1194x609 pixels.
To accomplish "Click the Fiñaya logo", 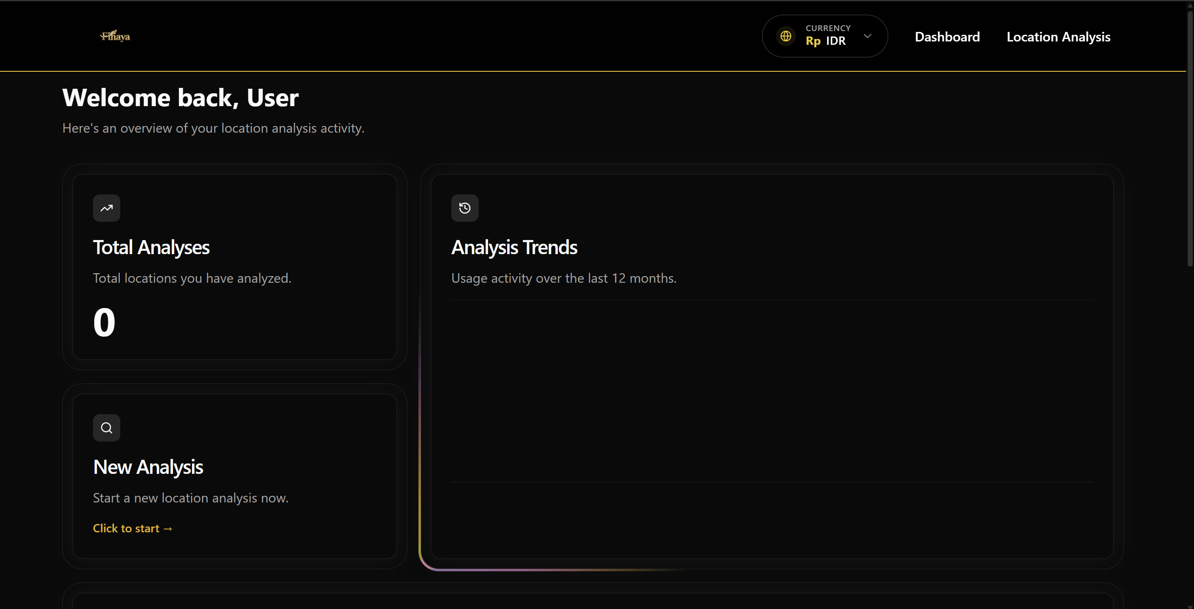I will pos(115,36).
